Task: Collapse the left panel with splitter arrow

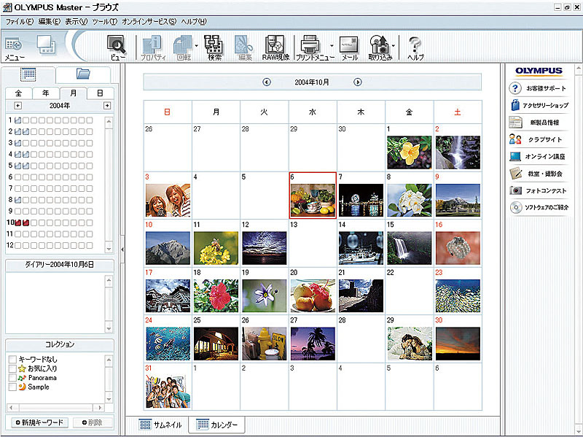Action: click(x=122, y=250)
